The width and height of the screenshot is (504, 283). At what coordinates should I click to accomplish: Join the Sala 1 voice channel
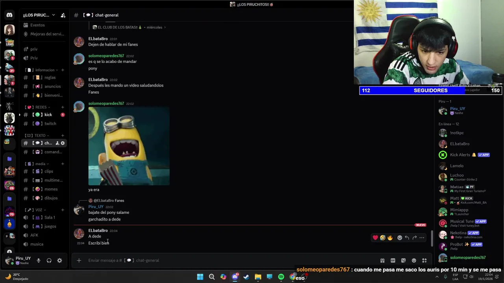tap(43, 217)
